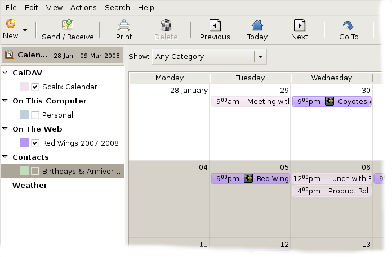Open the Actions menu
Image resolution: width=392 pixels, height=257 pixels.
(x=83, y=7)
